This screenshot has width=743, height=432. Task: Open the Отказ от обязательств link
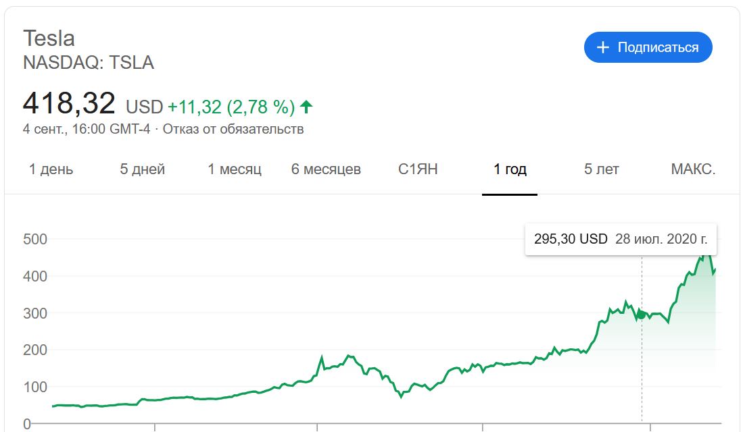tap(233, 129)
